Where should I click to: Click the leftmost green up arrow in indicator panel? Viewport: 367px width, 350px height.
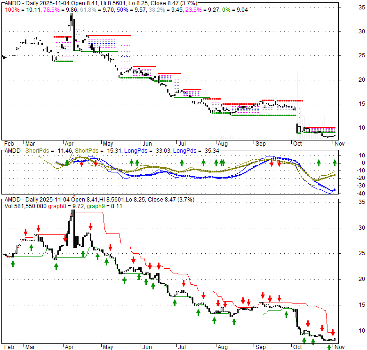click(67, 163)
